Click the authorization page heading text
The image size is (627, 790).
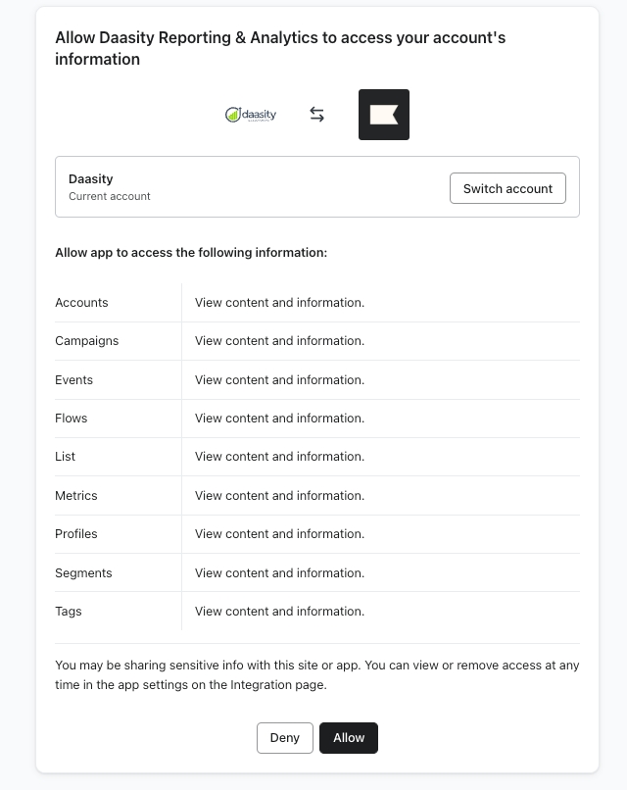tap(280, 48)
